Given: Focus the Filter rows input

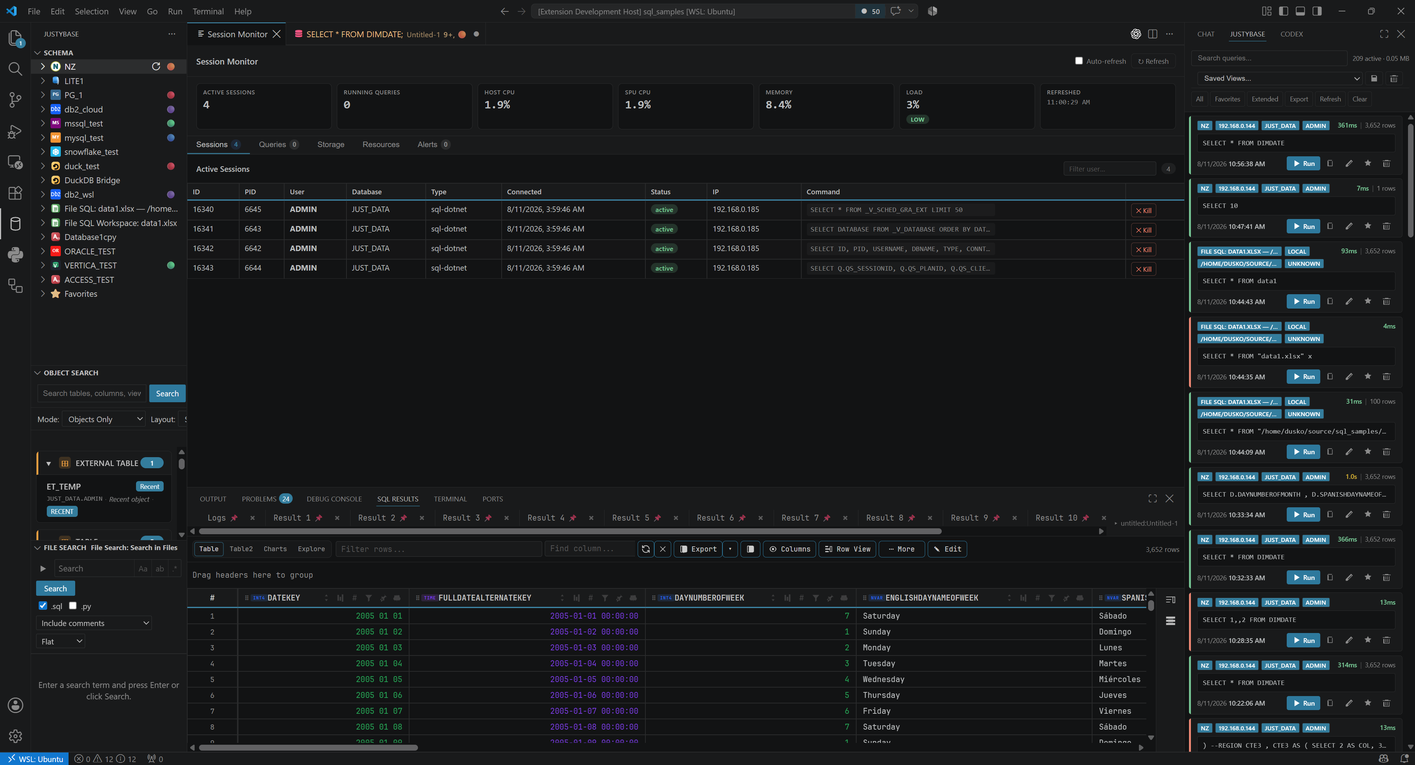Looking at the screenshot, I should coord(438,549).
